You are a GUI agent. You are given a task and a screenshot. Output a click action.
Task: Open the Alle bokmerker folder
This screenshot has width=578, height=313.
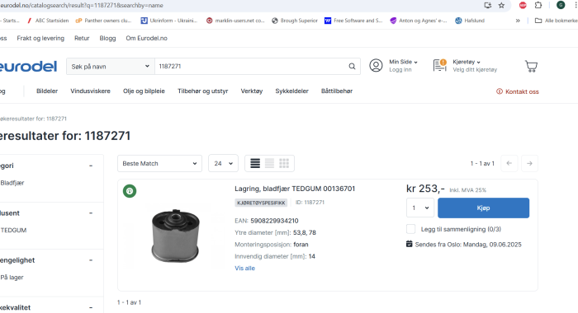[x=557, y=21]
